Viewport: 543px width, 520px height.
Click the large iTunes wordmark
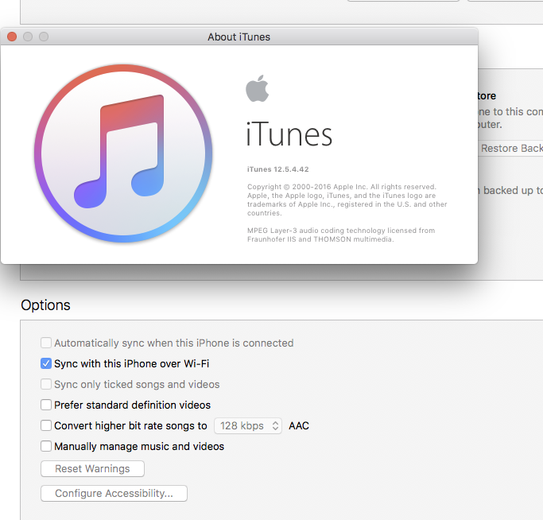pyautogui.click(x=289, y=134)
